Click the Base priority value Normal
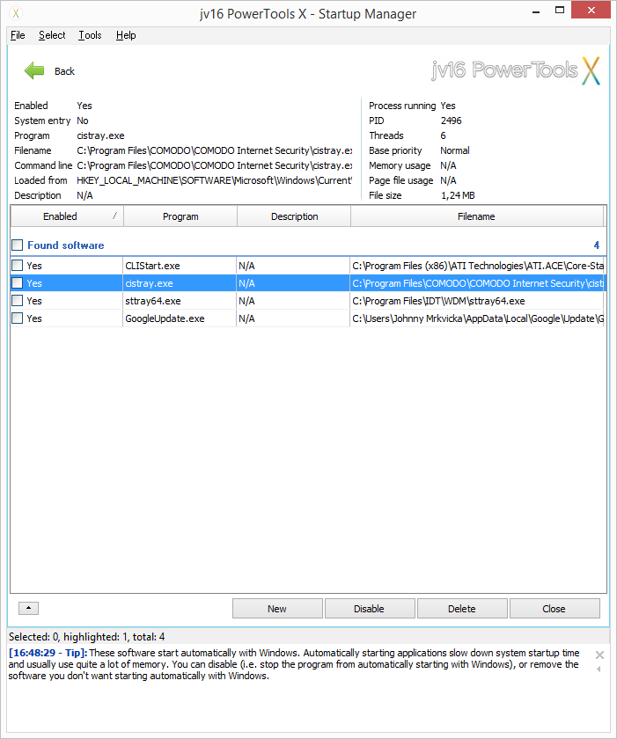 (x=455, y=150)
